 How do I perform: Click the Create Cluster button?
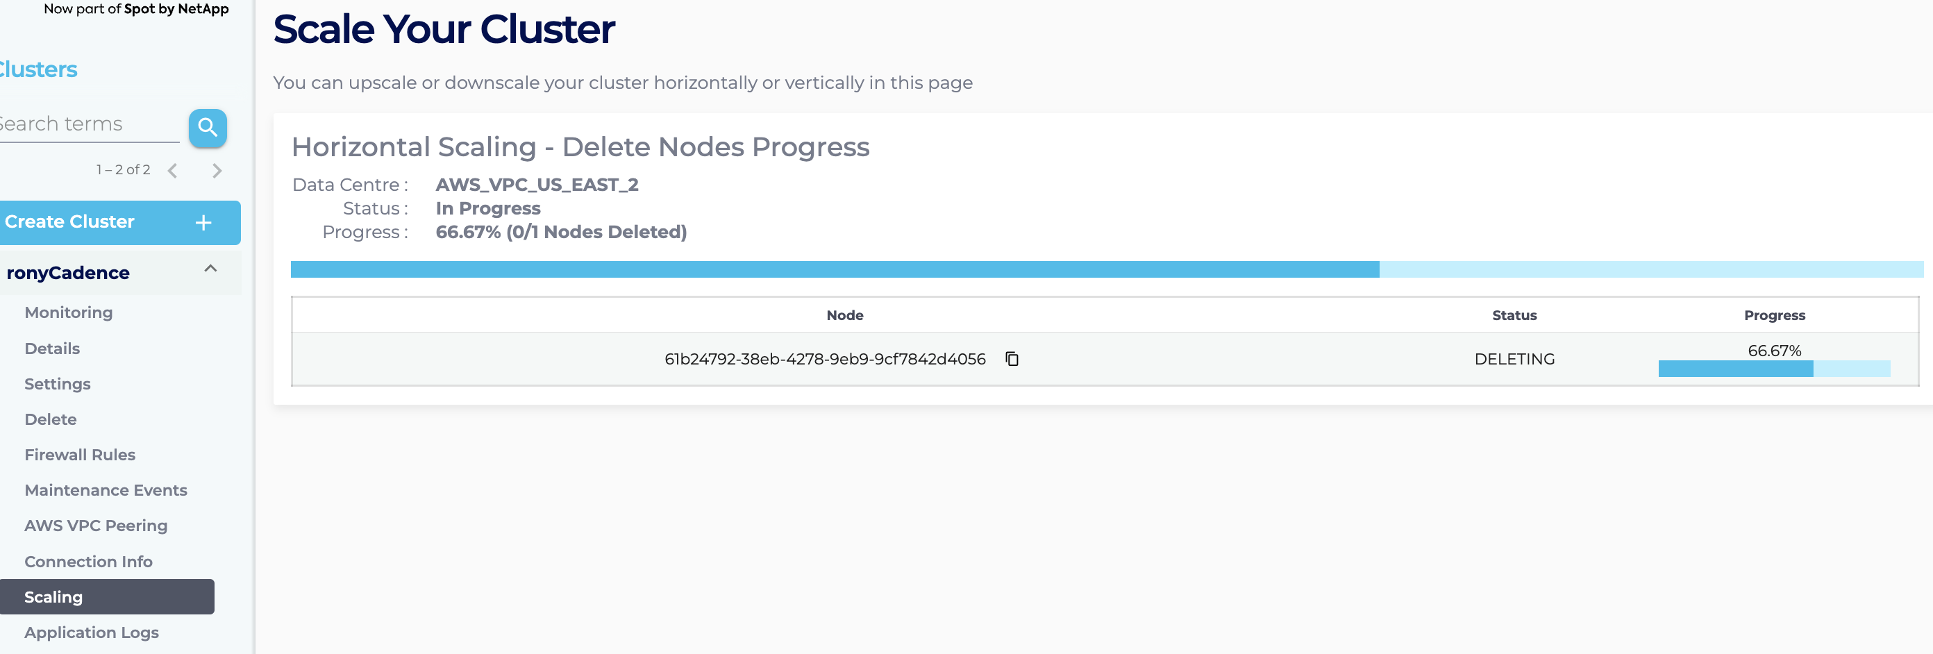[x=70, y=222]
